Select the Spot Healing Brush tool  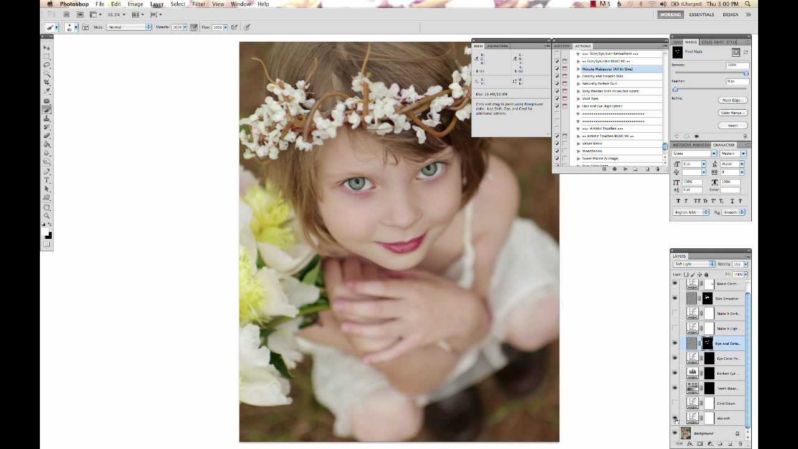[x=47, y=100]
